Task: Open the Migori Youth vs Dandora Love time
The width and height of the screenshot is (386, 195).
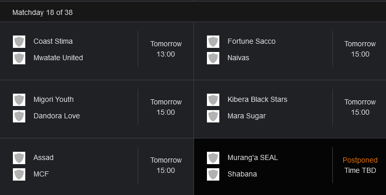Action: pyautogui.click(x=166, y=107)
